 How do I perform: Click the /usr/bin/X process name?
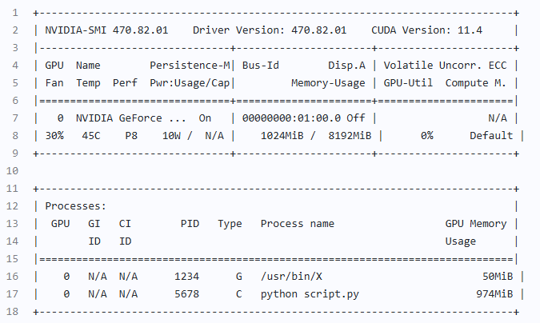[291, 277]
